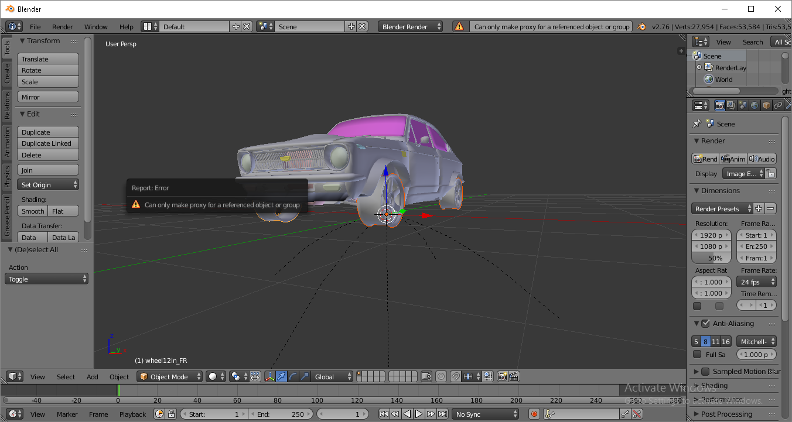Click the resolution percentage 50% slider
The width and height of the screenshot is (792, 422).
[x=711, y=258]
